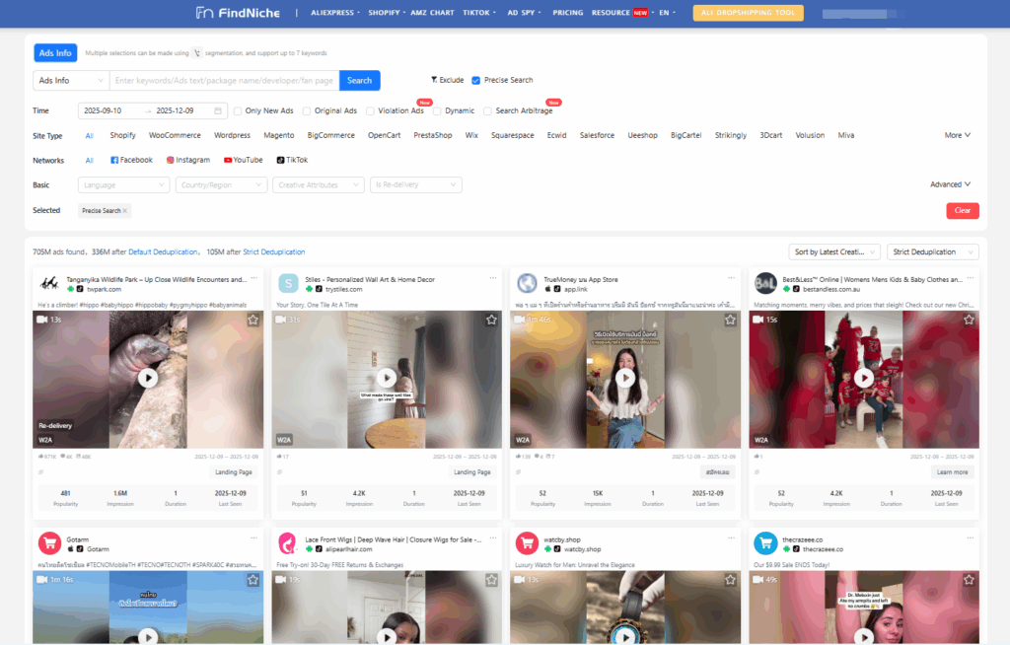Select the AMZ CHART menu item
1010x645 pixels.
[432, 12]
